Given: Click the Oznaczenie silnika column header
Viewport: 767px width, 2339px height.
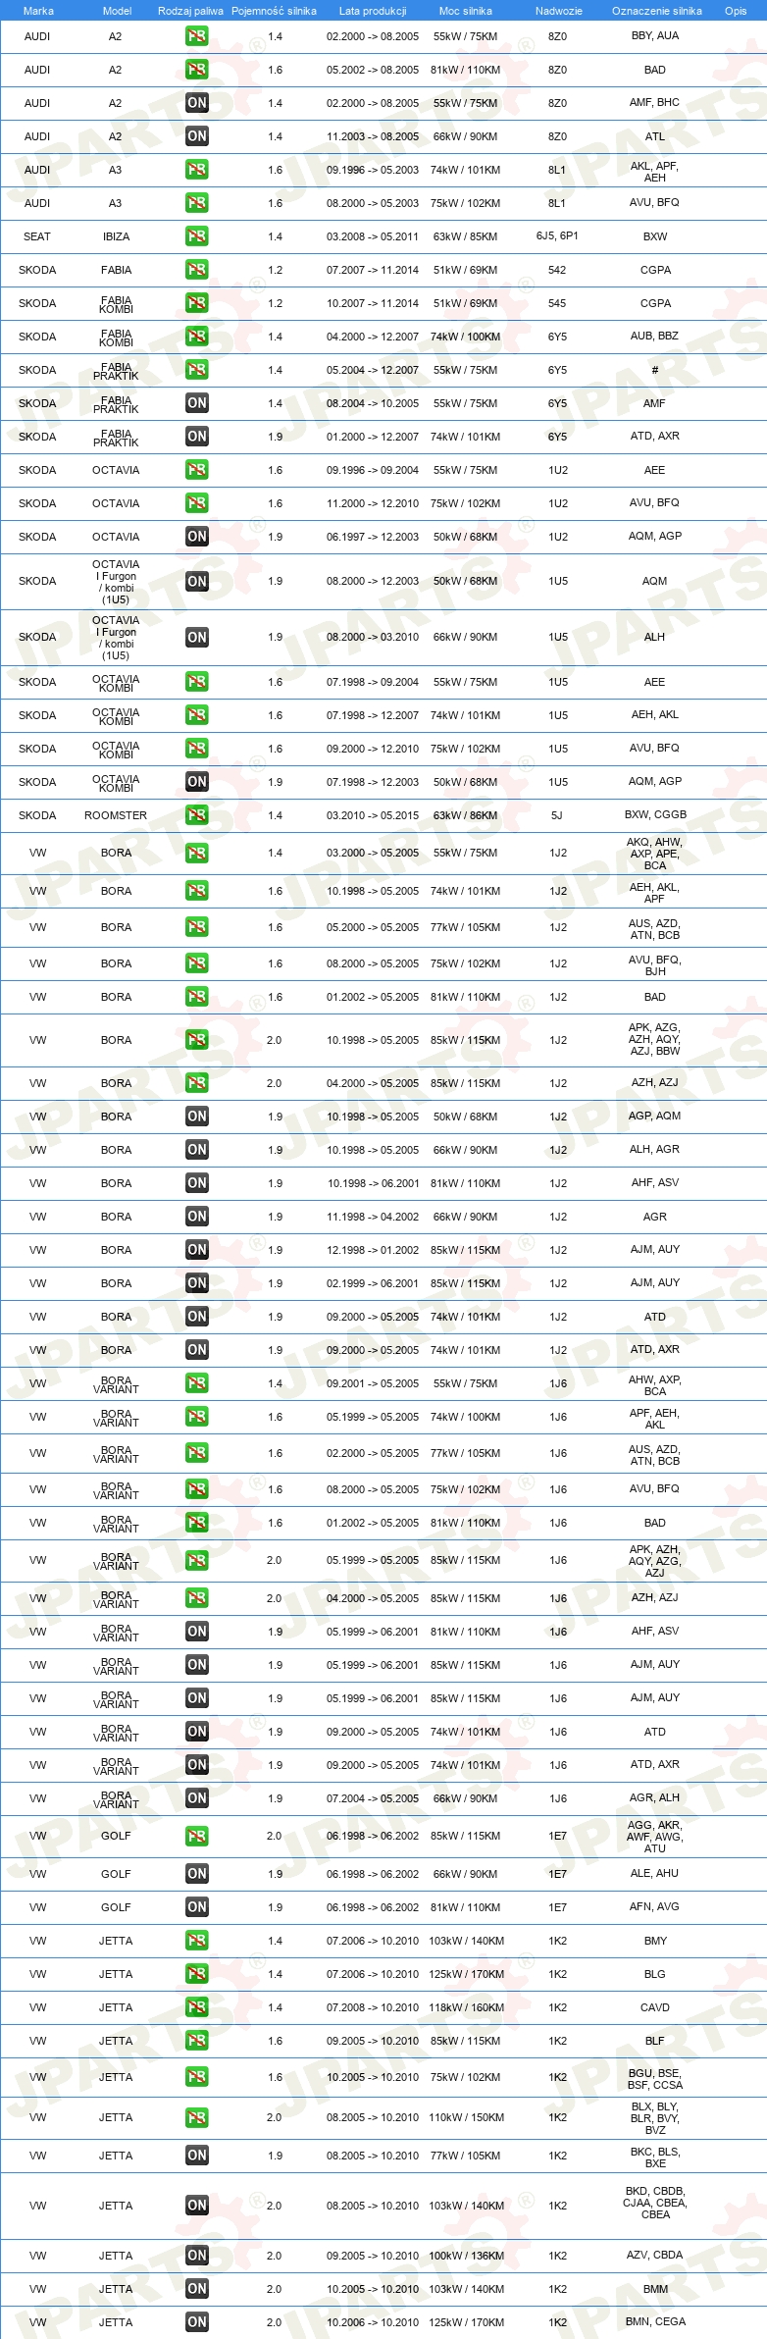Looking at the screenshot, I should [656, 11].
